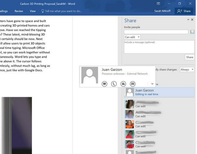This screenshot has width=197, height=154.
Task: Open the Can edit permission dropdown
Action: click(132, 37)
